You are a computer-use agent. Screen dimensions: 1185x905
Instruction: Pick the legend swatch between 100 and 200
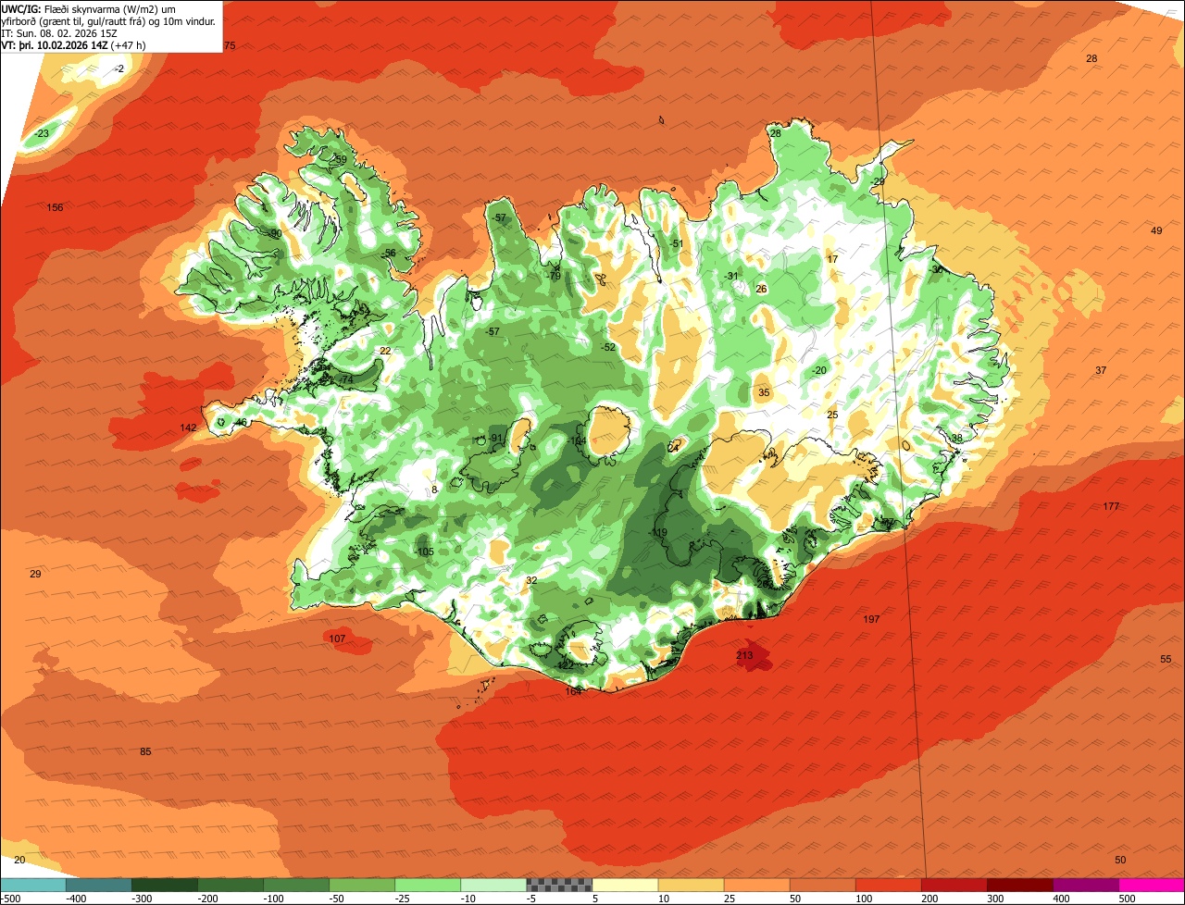[889, 885]
